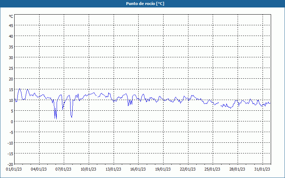Click the x-axis date 19/01/23

tap(163, 169)
